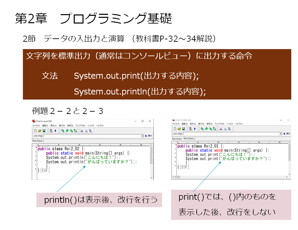The image size is (298, 230).
Task: Select Rei2_02.java tab in left CPad window
Action: click(37, 141)
